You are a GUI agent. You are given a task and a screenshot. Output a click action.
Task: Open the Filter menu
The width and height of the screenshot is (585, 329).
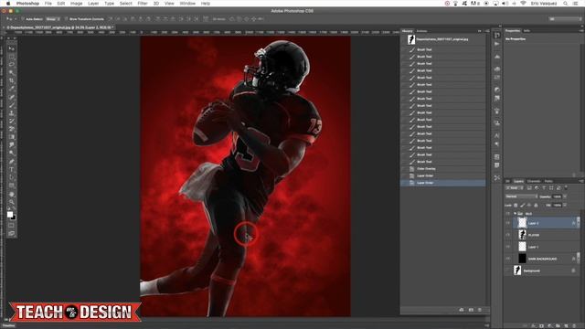coord(143,4)
